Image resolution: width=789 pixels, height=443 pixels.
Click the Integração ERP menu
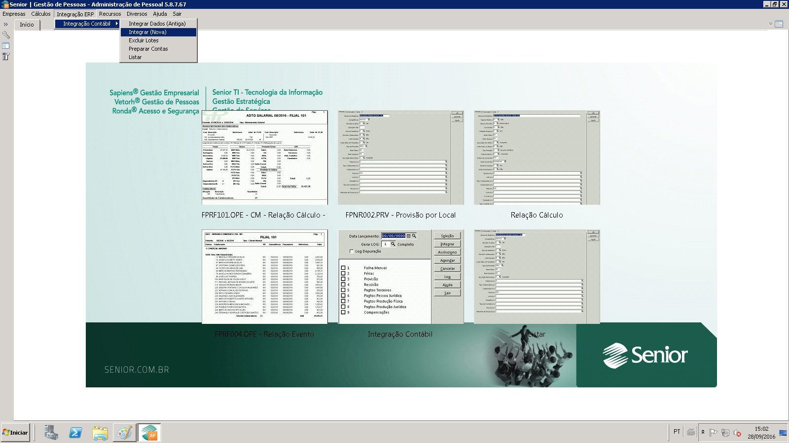[75, 14]
